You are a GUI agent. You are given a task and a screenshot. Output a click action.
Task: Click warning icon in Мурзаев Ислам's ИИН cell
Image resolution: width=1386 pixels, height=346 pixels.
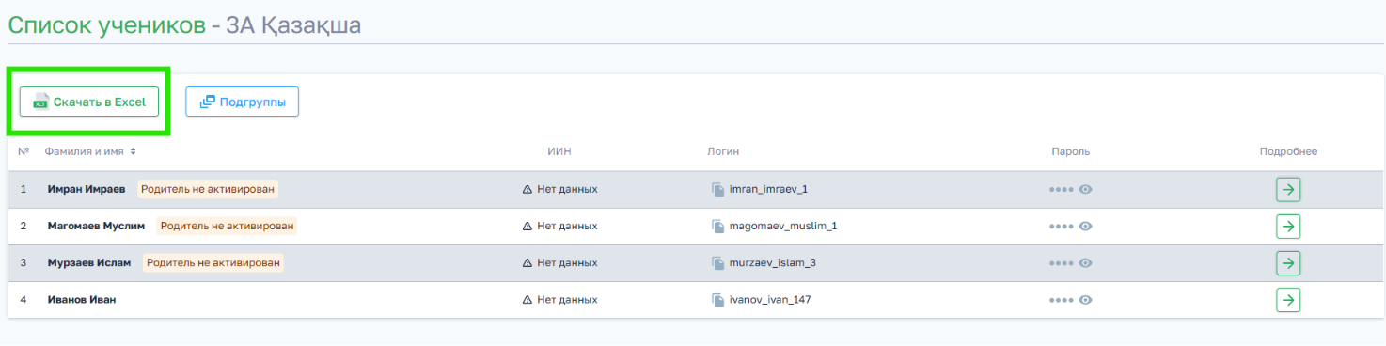[x=528, y=262]
